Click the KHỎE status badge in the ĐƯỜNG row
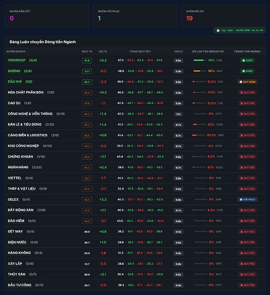 (248, 71)
